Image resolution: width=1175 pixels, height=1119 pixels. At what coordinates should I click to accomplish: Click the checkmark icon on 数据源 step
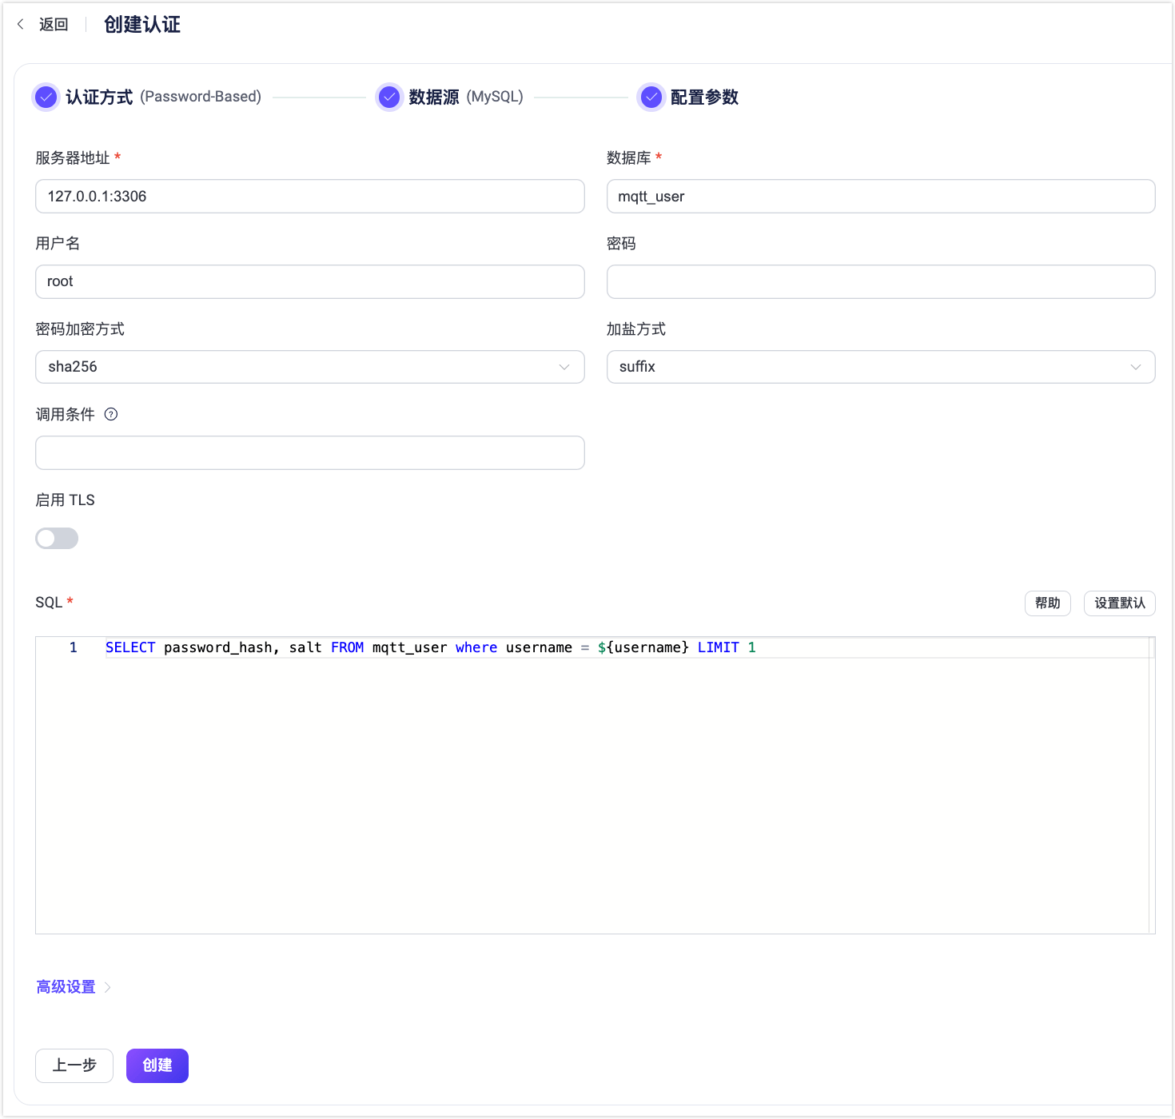pyautogui.click(x=388, y=97)
